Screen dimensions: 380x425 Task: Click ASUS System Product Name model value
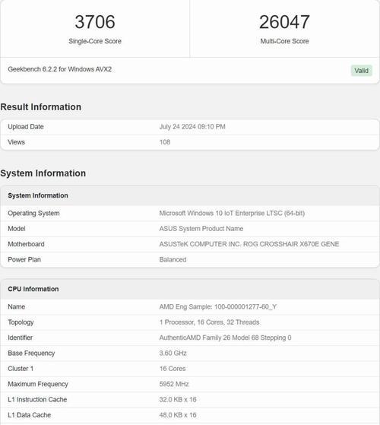click(x=201, y=229)
